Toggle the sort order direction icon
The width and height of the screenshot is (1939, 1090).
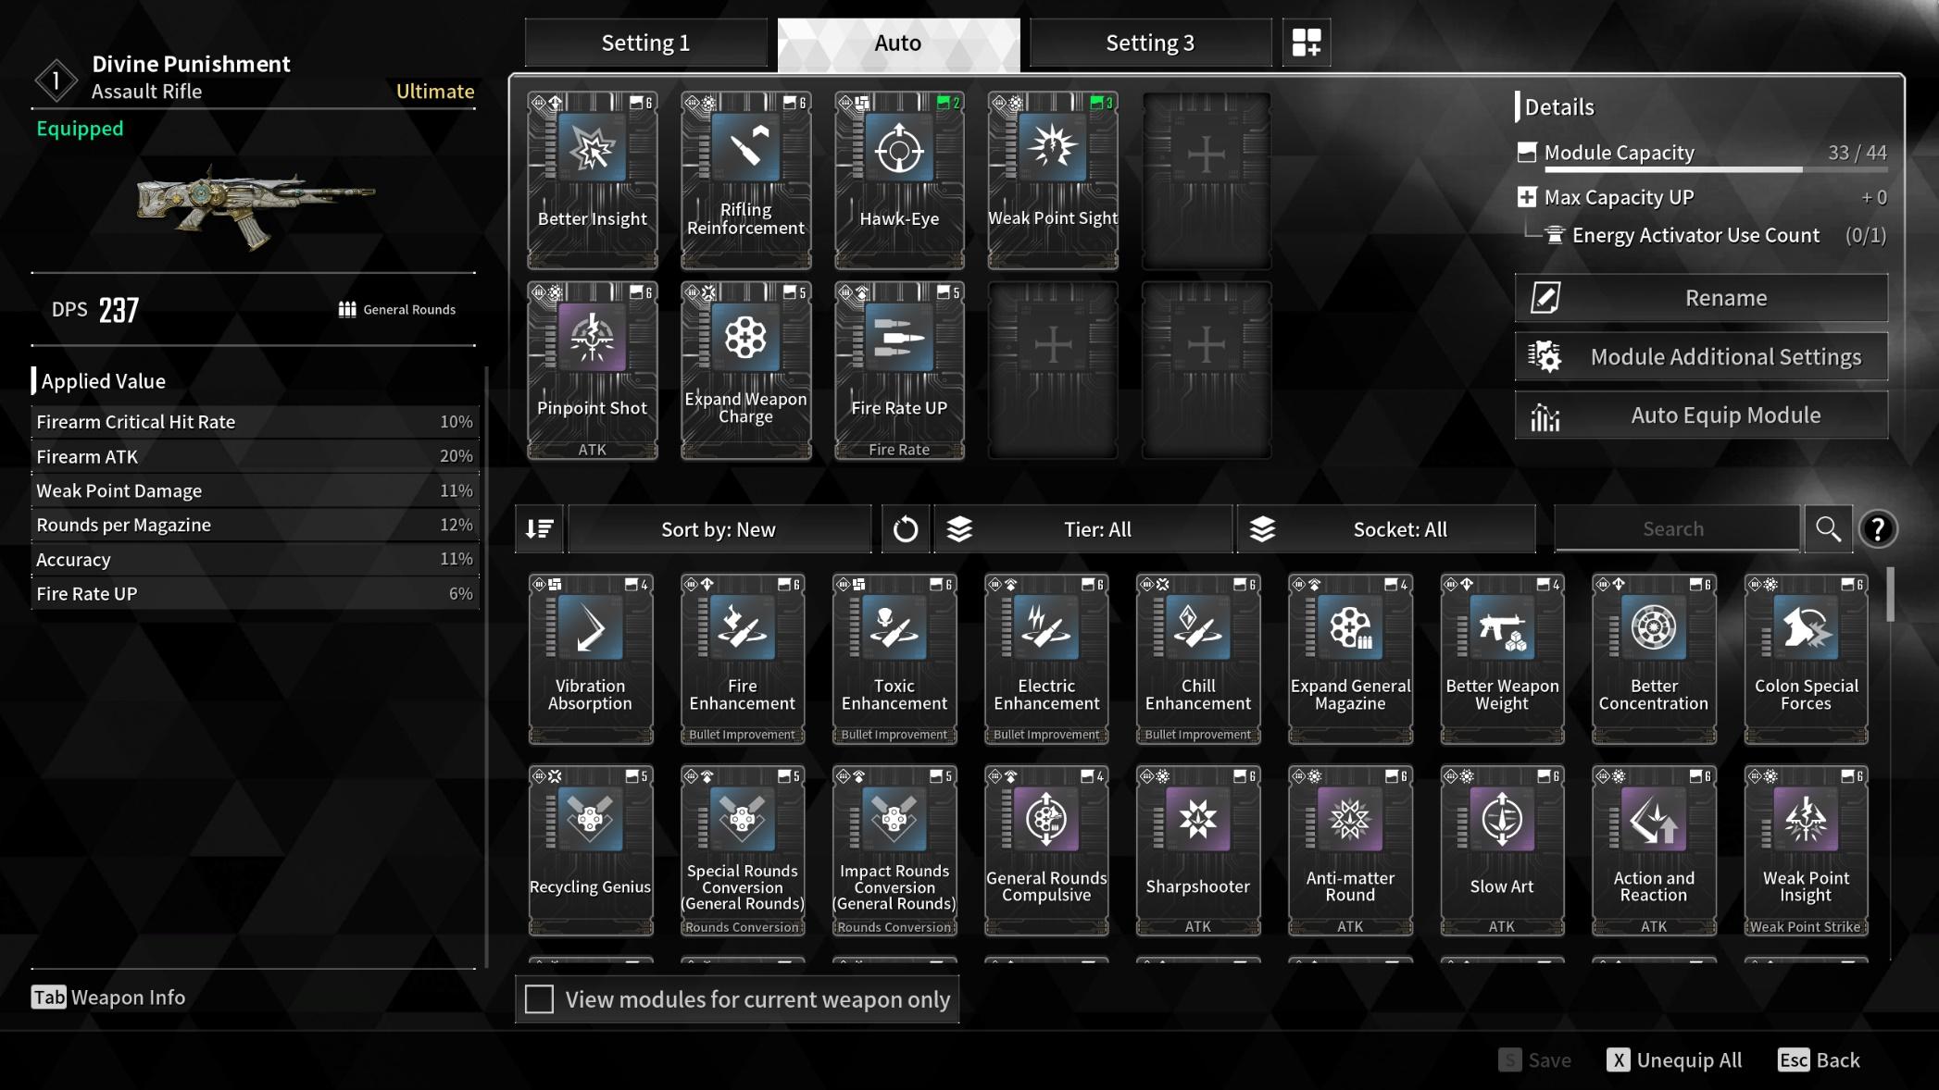coord(539,529)
